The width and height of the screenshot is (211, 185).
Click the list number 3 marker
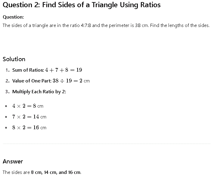tap(8, 92)
